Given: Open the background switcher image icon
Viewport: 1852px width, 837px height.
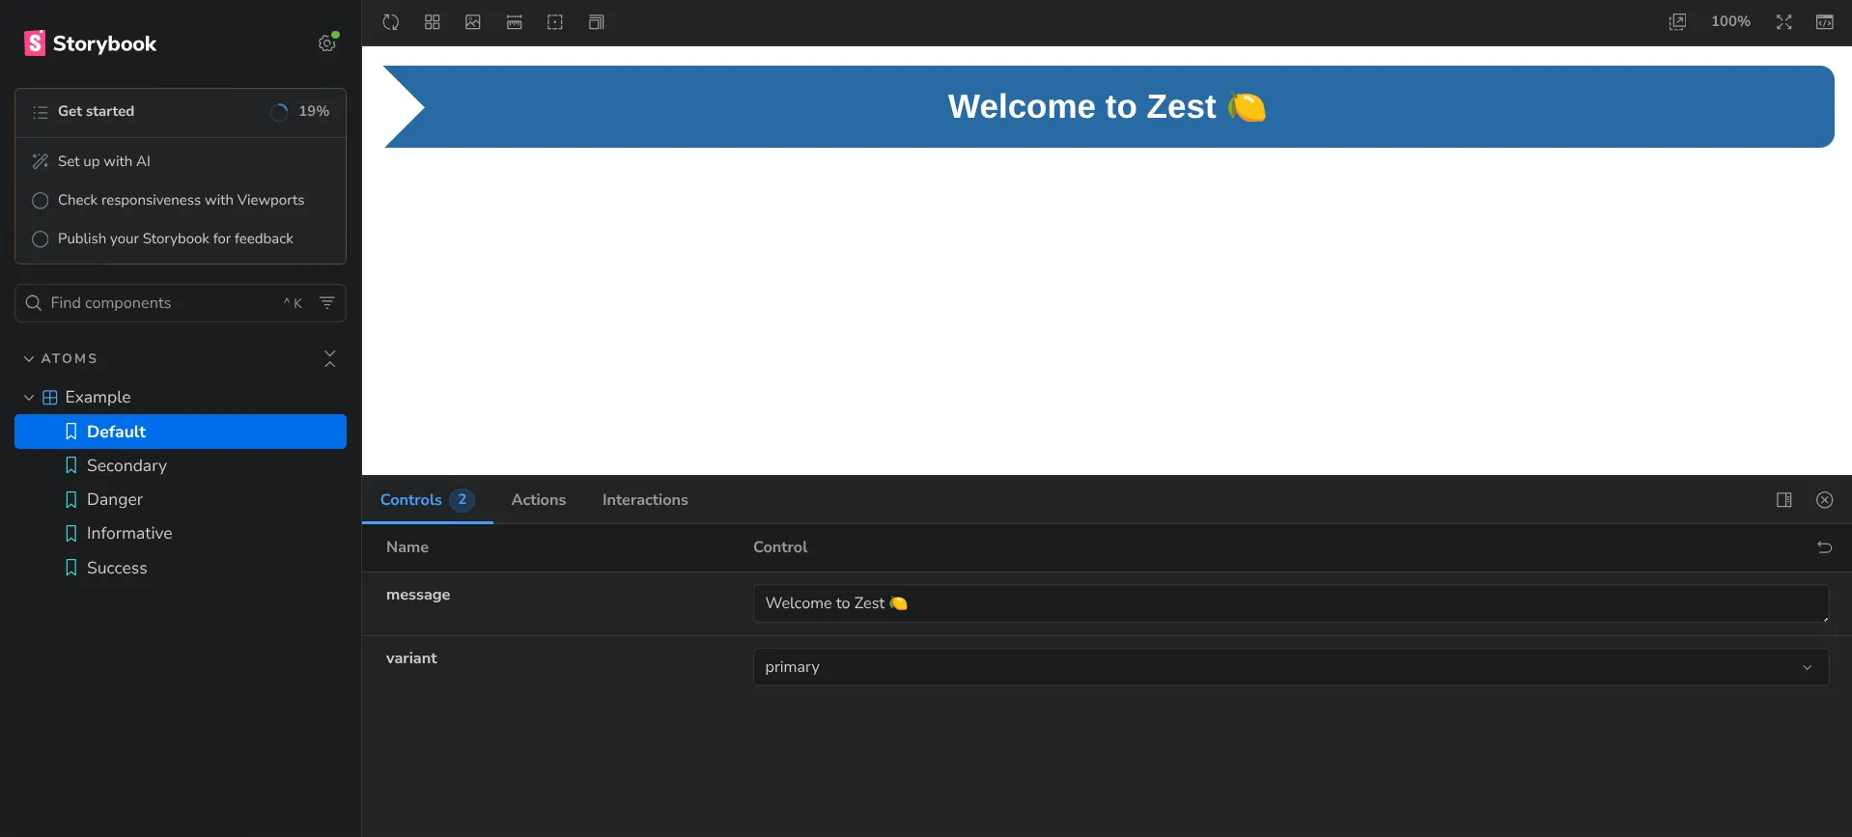Looking at the screenshot, I should pyautogui.click(x=473, y=22).
